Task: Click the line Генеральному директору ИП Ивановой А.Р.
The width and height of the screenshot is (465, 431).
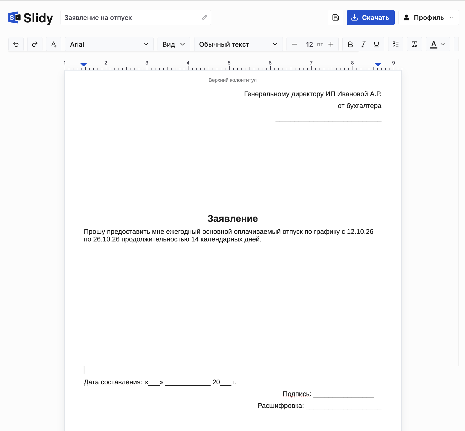Action: (313, 94)
